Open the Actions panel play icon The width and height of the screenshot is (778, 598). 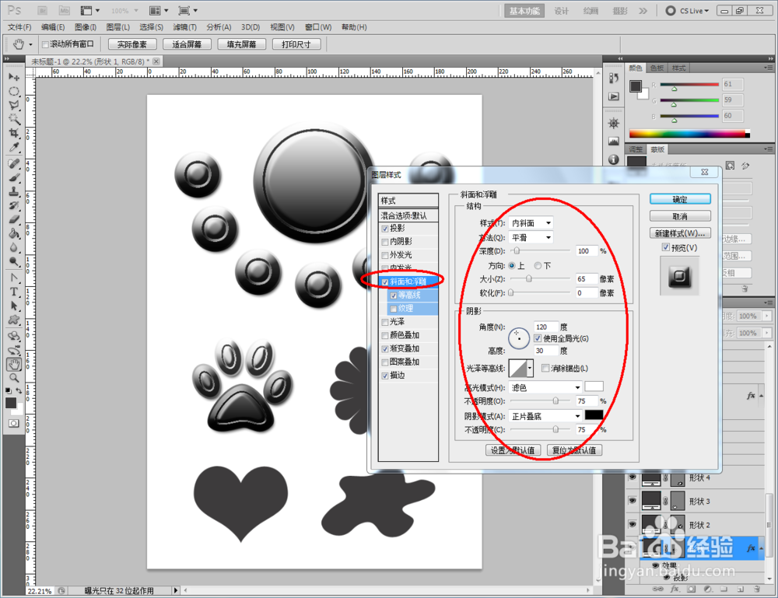(614, 96)
